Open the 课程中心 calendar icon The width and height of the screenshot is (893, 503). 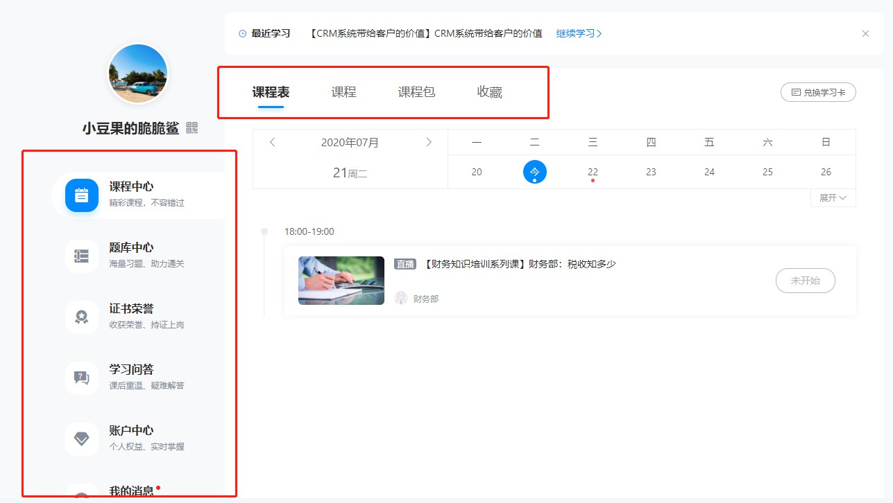coord(82,195)
